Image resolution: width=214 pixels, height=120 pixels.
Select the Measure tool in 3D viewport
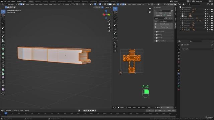3,41
